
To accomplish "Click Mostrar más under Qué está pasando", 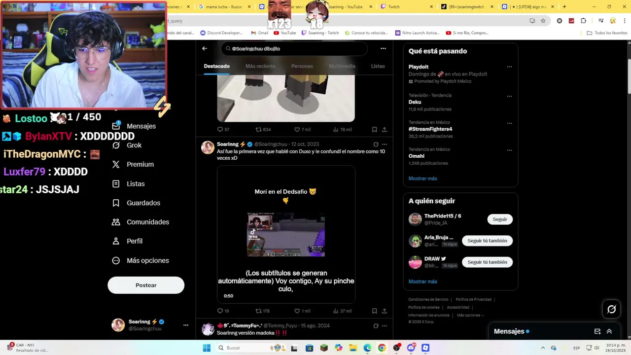I will point(422,178).
